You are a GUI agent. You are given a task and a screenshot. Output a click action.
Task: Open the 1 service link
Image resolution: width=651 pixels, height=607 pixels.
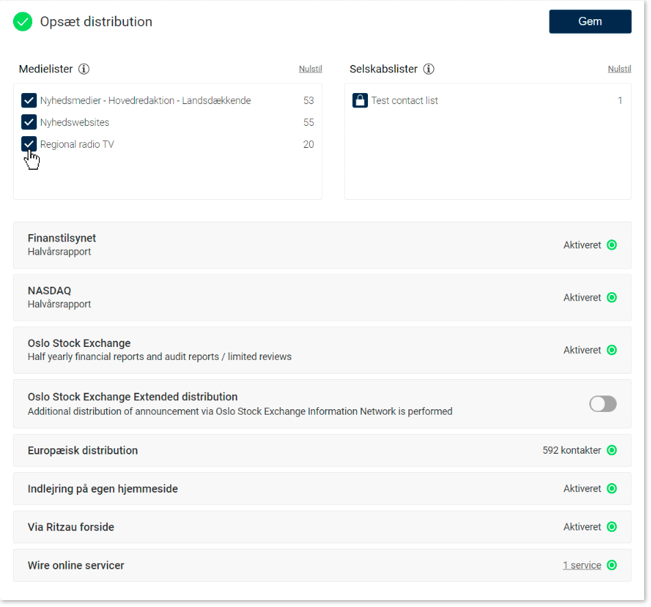582,565
